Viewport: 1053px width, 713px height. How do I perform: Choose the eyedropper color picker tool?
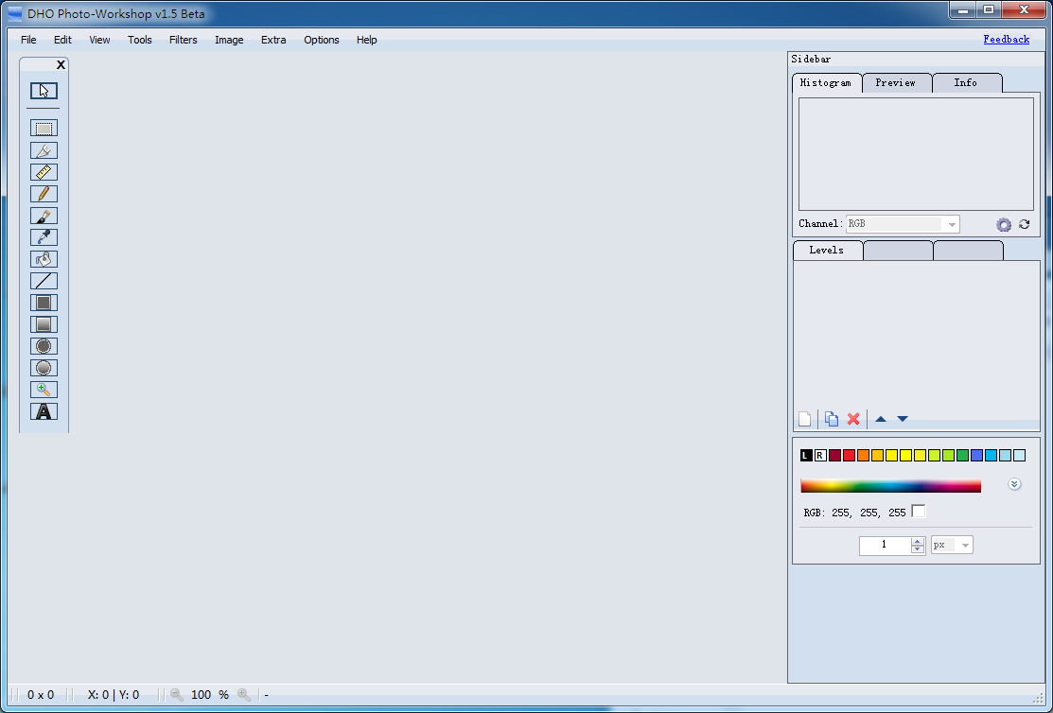[44, 237]
